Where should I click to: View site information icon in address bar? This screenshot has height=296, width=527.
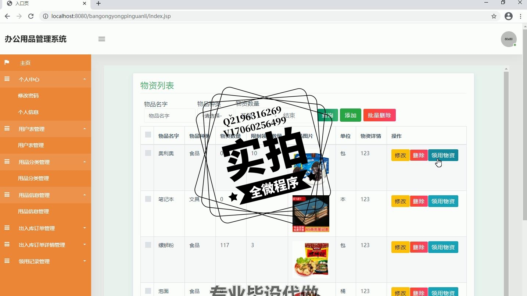46,16
